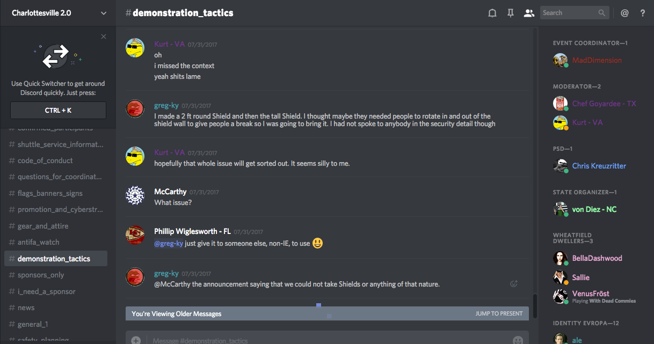Open notification settings bell icon
Viewport: 654px width, 344px height.
[492, 13]
